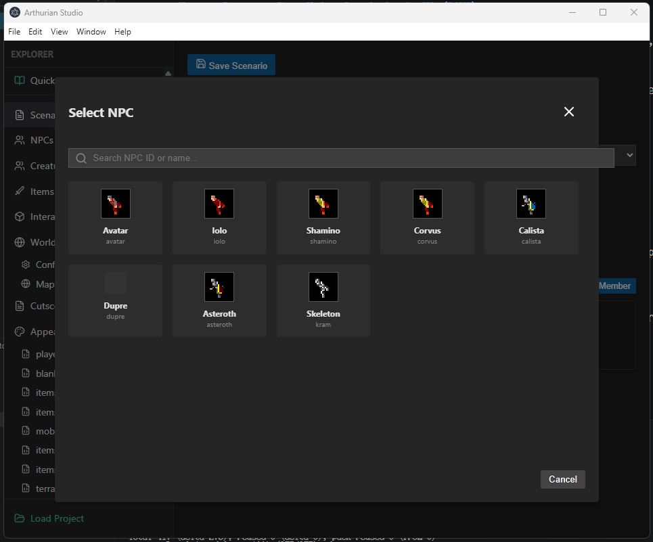Select the Avatar NPC sprite
Viewport: 653px width, 542px height.
[115, 204]
